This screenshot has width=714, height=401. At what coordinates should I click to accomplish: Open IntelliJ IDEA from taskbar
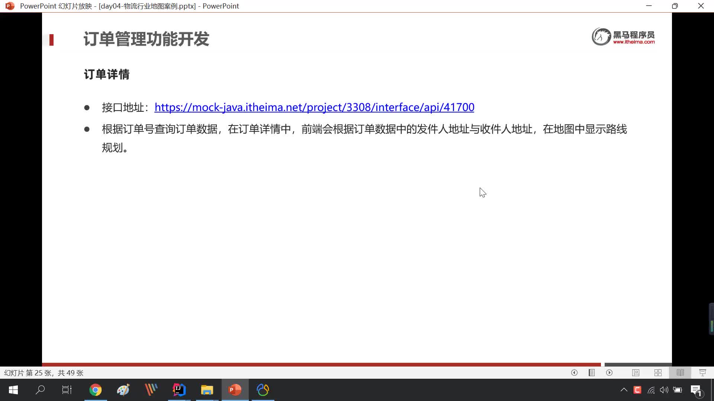coord(179,390)
